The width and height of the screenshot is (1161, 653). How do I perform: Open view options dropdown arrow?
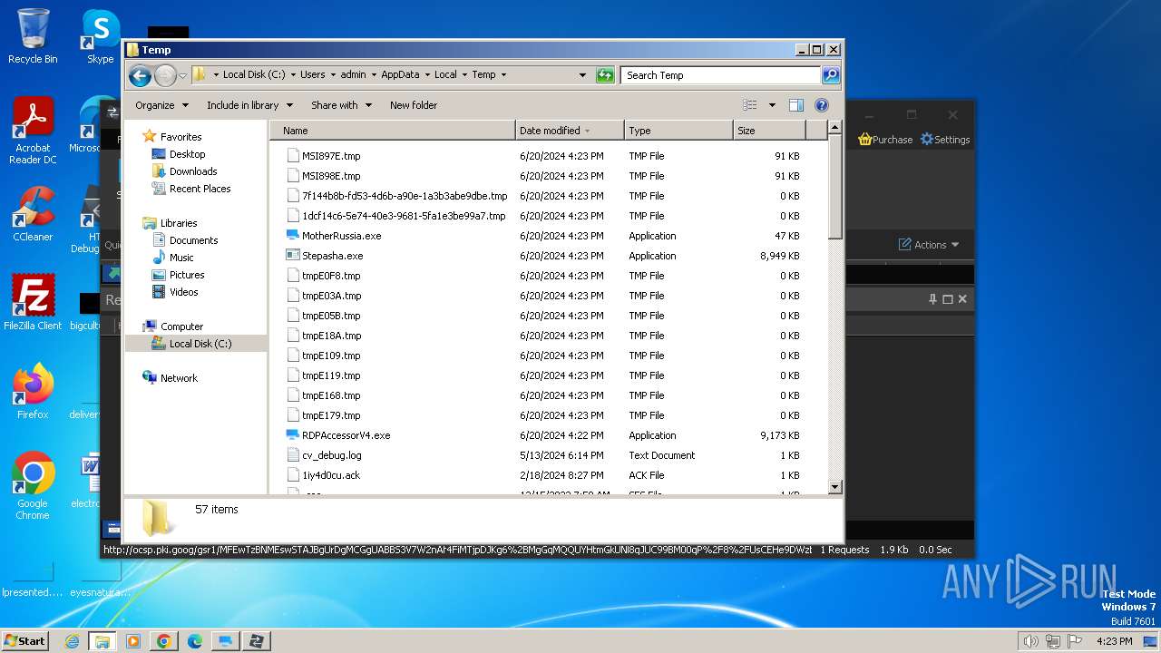click(772, 105)
